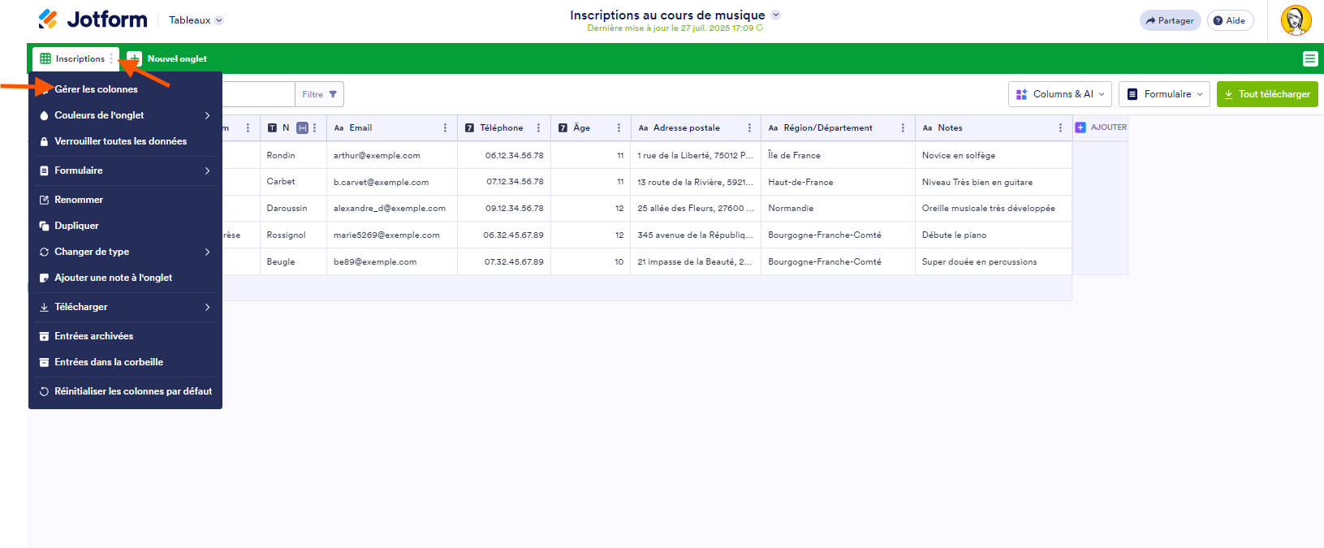This screenshot has height=548, width=1324.
Task: Select Verrouiller toutes les données
Action: click(x=126, y=141)
